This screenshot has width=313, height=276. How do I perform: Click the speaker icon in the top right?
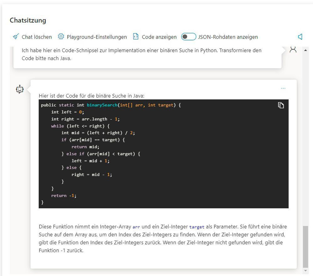tap(300, 37)
